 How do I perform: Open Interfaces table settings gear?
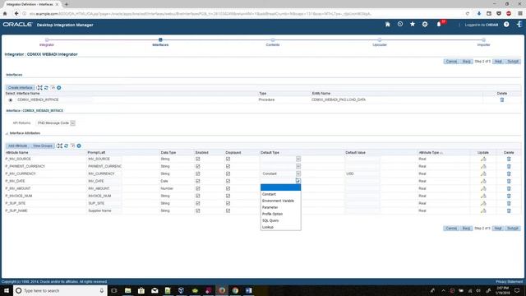tap(59, 88)
